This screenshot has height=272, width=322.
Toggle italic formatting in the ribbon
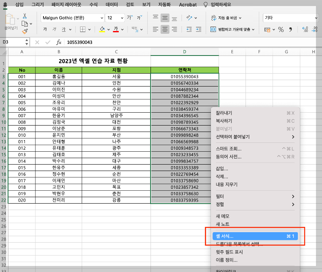point(54,29)
